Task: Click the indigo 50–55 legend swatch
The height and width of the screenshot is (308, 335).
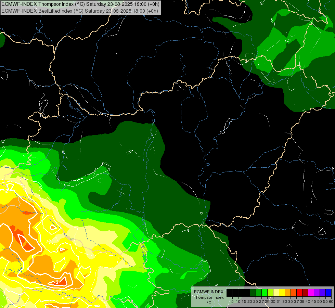Action: tap(323, 293)
